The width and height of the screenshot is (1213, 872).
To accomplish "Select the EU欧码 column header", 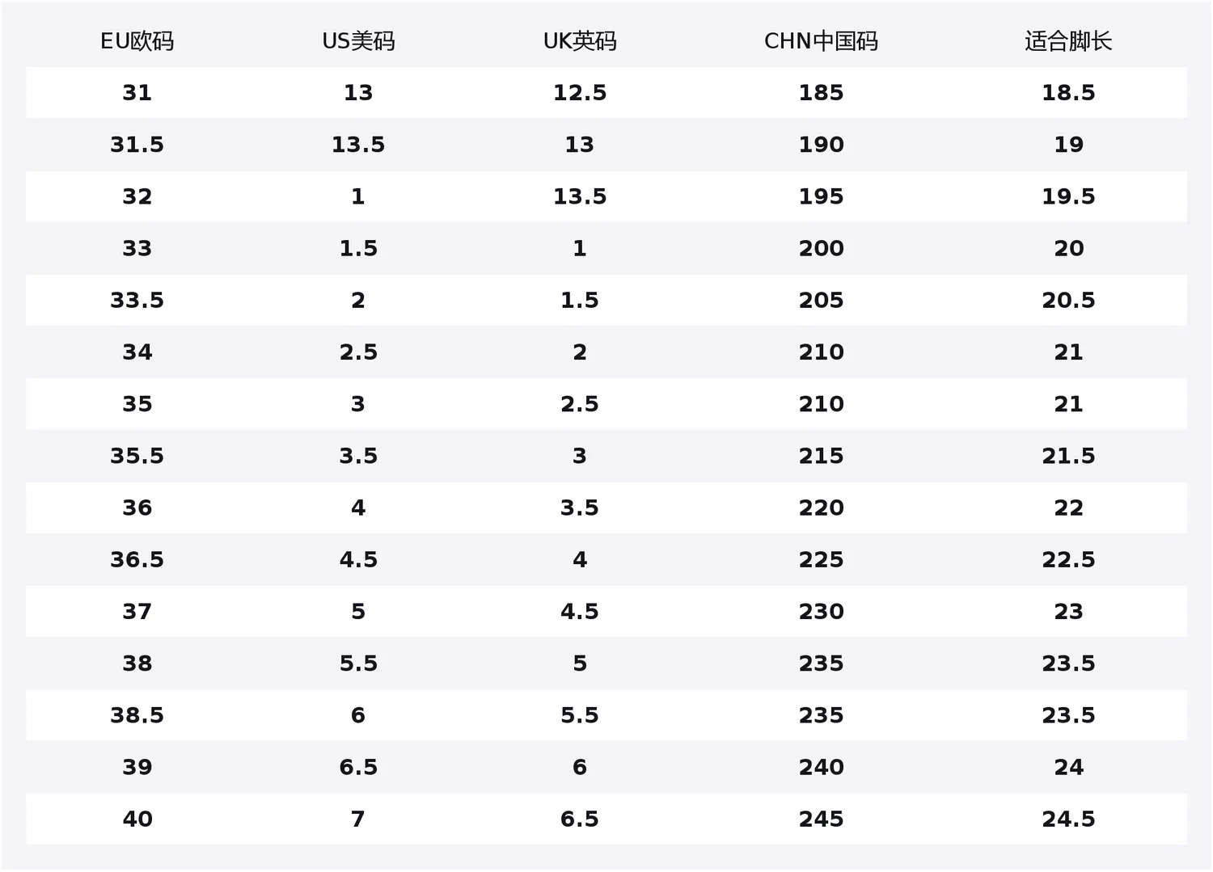I will (x=137, y=41).
